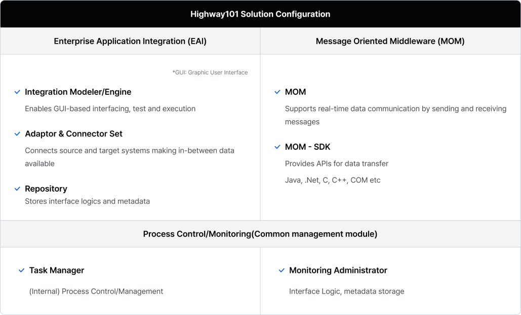
Task: Click checkmark beside Integration Modeler/Engine
Action: [17, 92]
